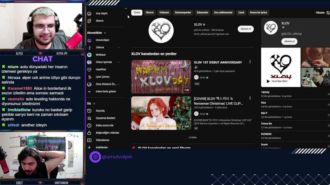This screenshot has height=185, width=330.
Task: Open the small XLOV avatar under the debut anniversary video
Action: [196, 77]
